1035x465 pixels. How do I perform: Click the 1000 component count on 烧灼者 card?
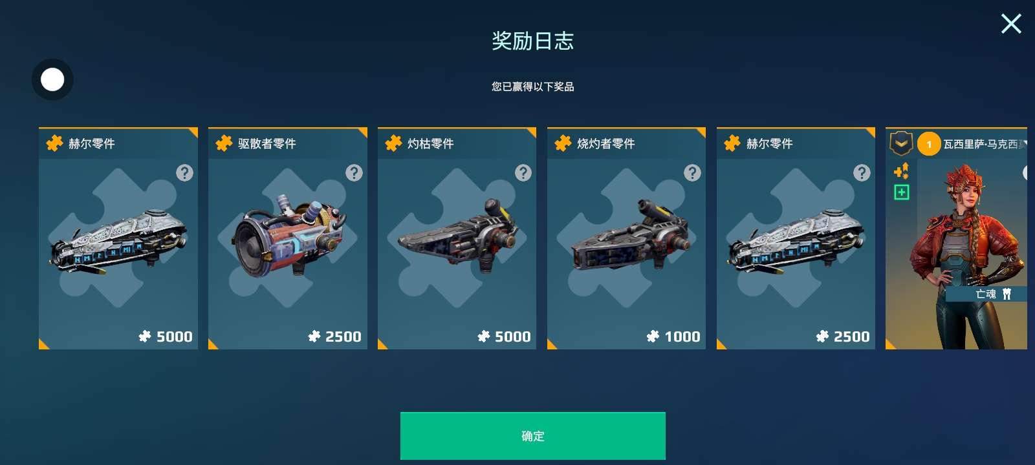click(673, 336)
